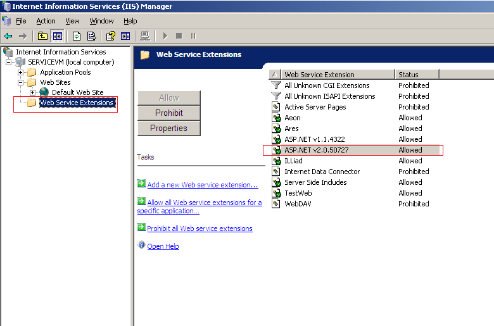
Task: Click the Refresh toolbar icon
Action: point(77,36)
